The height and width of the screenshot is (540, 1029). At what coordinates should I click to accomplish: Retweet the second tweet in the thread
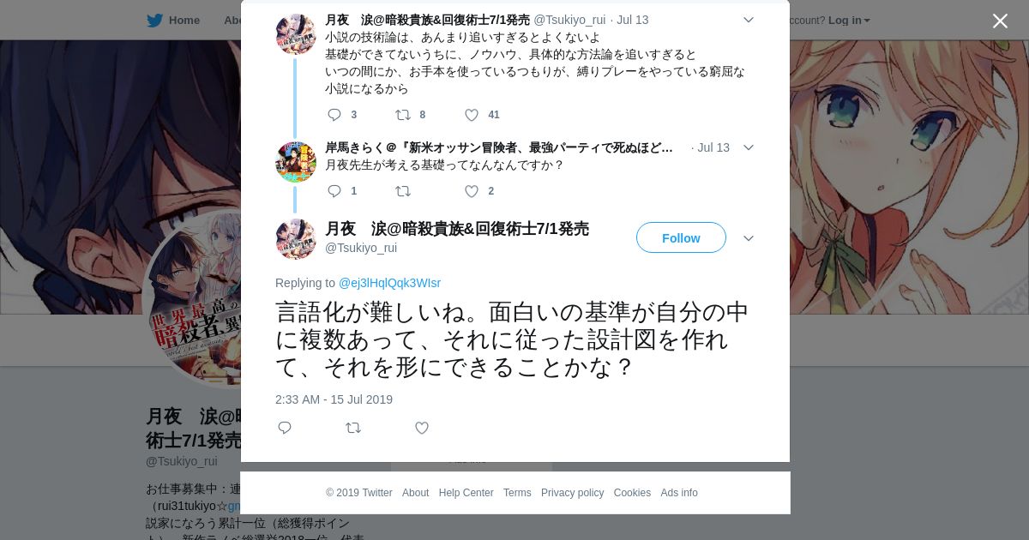click(402, 191)
